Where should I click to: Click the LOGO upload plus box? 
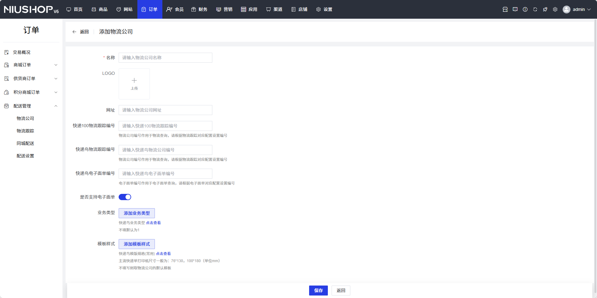pos(134,84)
